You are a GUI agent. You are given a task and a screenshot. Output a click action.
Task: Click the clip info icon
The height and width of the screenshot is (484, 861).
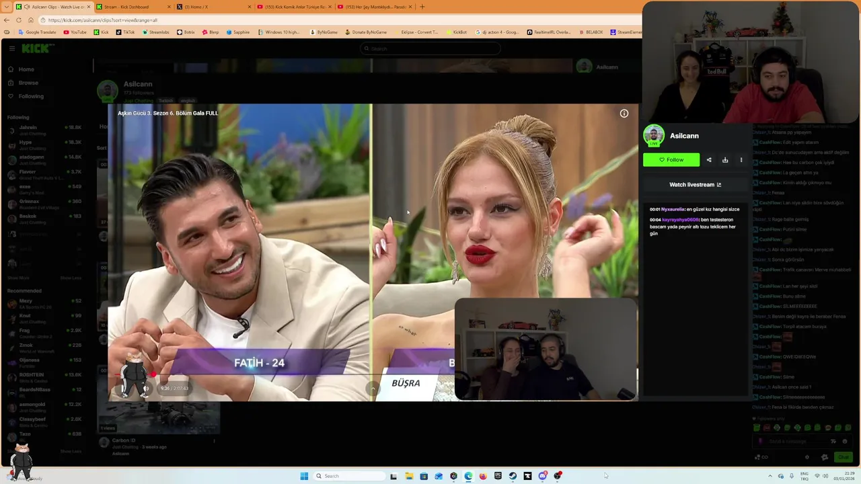point(624,114)
